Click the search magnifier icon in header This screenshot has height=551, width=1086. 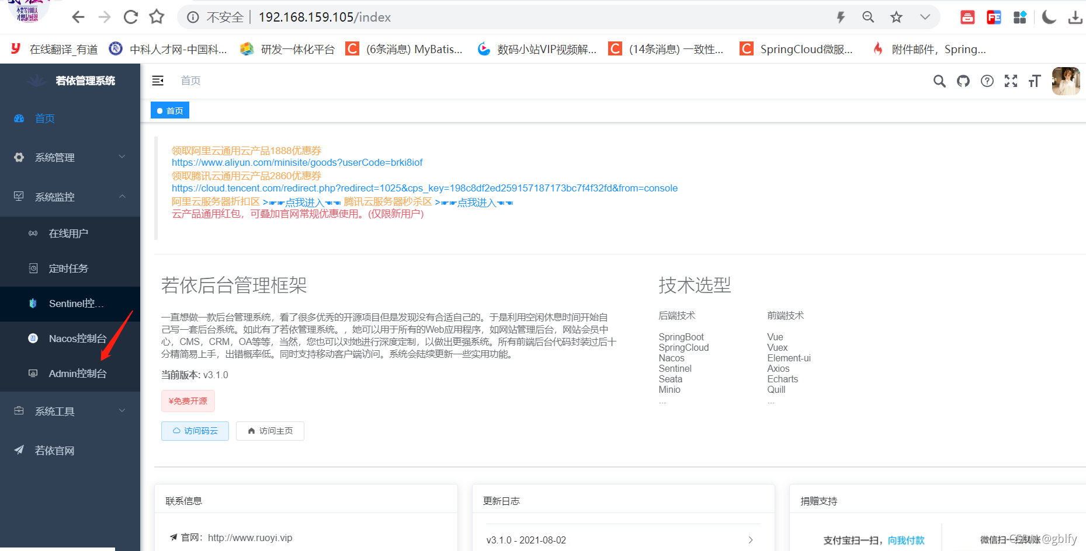coord(939,81)
